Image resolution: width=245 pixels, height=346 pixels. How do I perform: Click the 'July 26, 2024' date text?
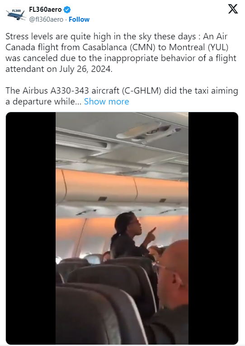coord(85,69)
